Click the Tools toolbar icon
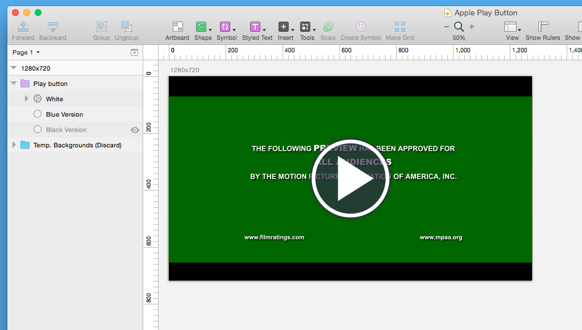 tap(305, 27)
